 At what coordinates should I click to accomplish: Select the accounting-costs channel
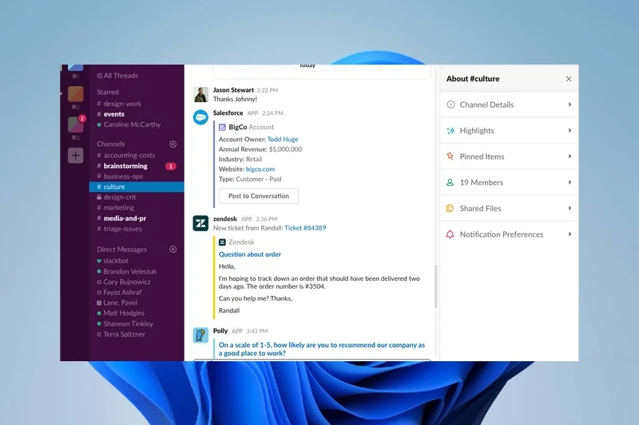click(x=126, y=155)
